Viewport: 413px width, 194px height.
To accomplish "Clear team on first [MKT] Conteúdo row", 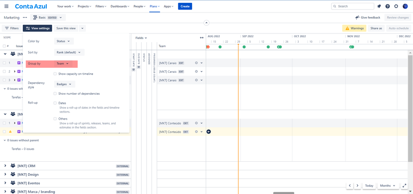I will pos(196,123).
